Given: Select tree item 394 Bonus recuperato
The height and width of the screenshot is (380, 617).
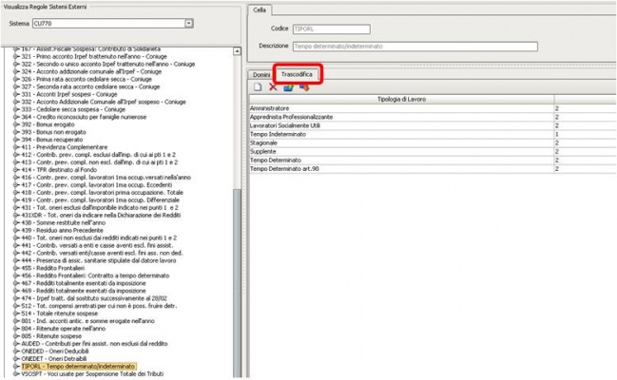Looking at the screenshot, I should point(52,140).
